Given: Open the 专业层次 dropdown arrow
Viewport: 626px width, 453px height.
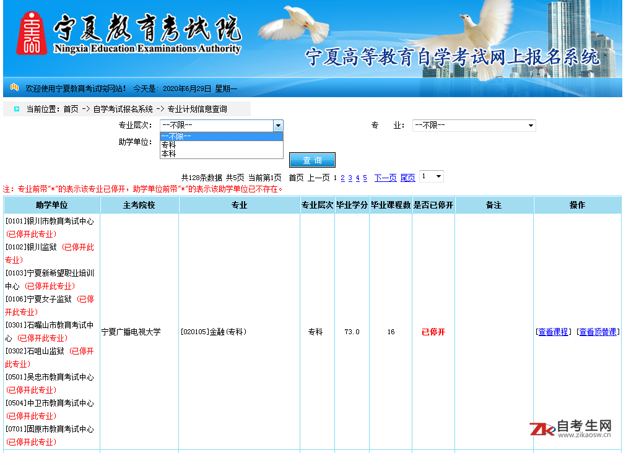Looking at the screenshot, I should pyautogui.click(x=278, y=126).
